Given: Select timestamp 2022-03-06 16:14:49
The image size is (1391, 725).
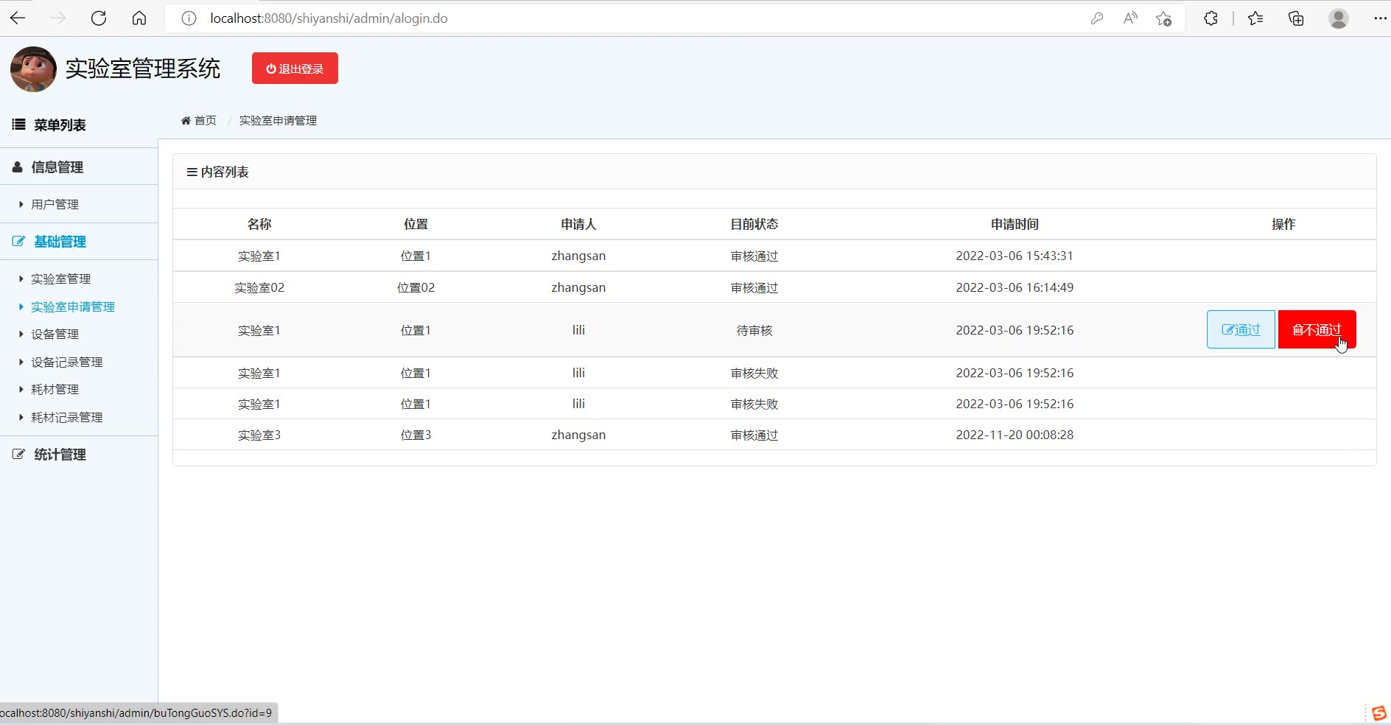Looking at the screenshot, I should coord(1015,287).
